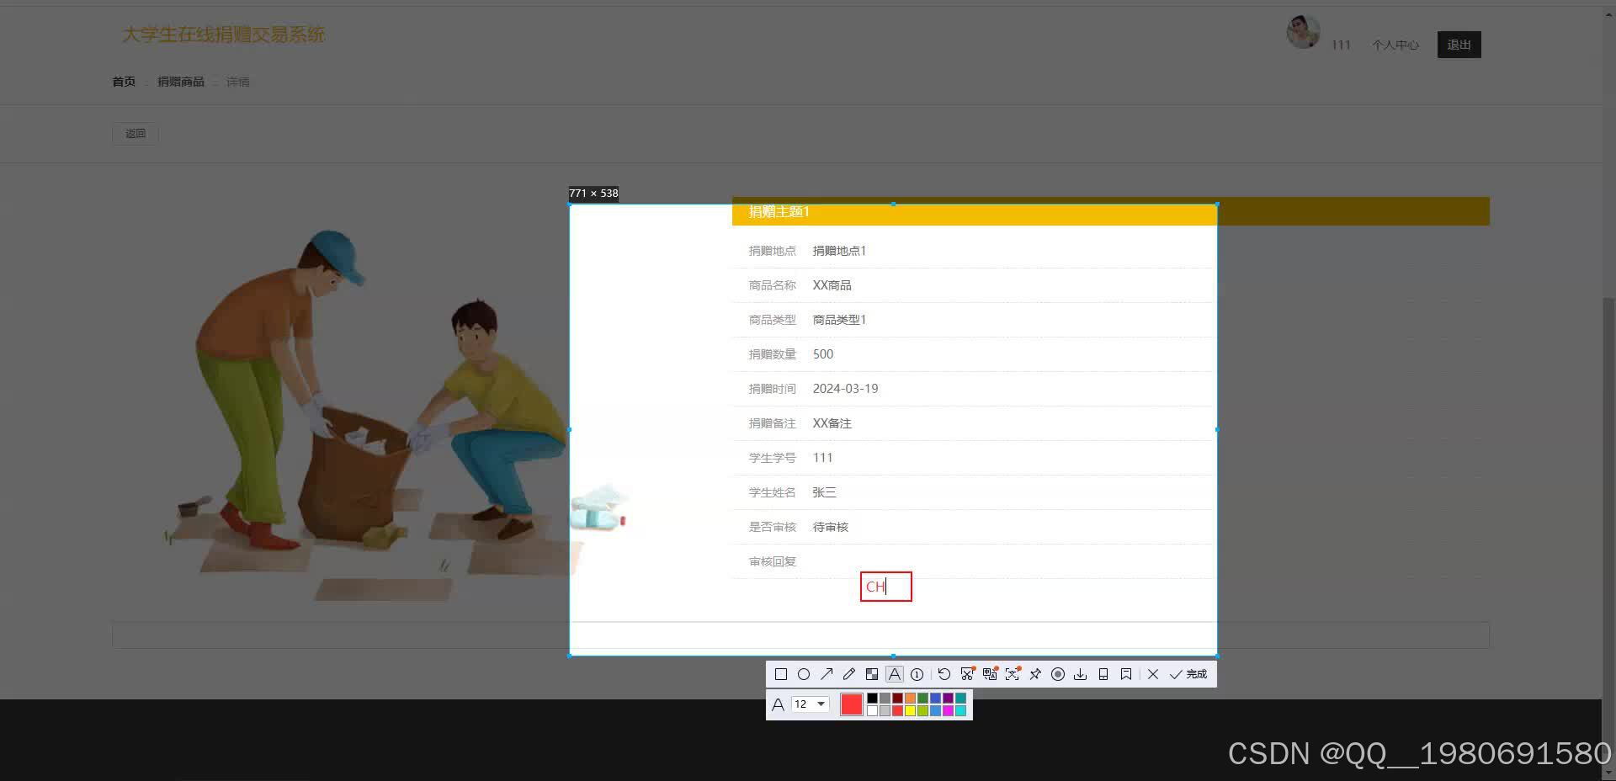Send the screenshot to phone

click(x=1103, y=674)
